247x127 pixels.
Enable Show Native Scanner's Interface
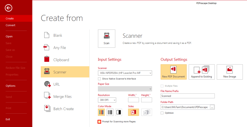[x=100, y=79]
